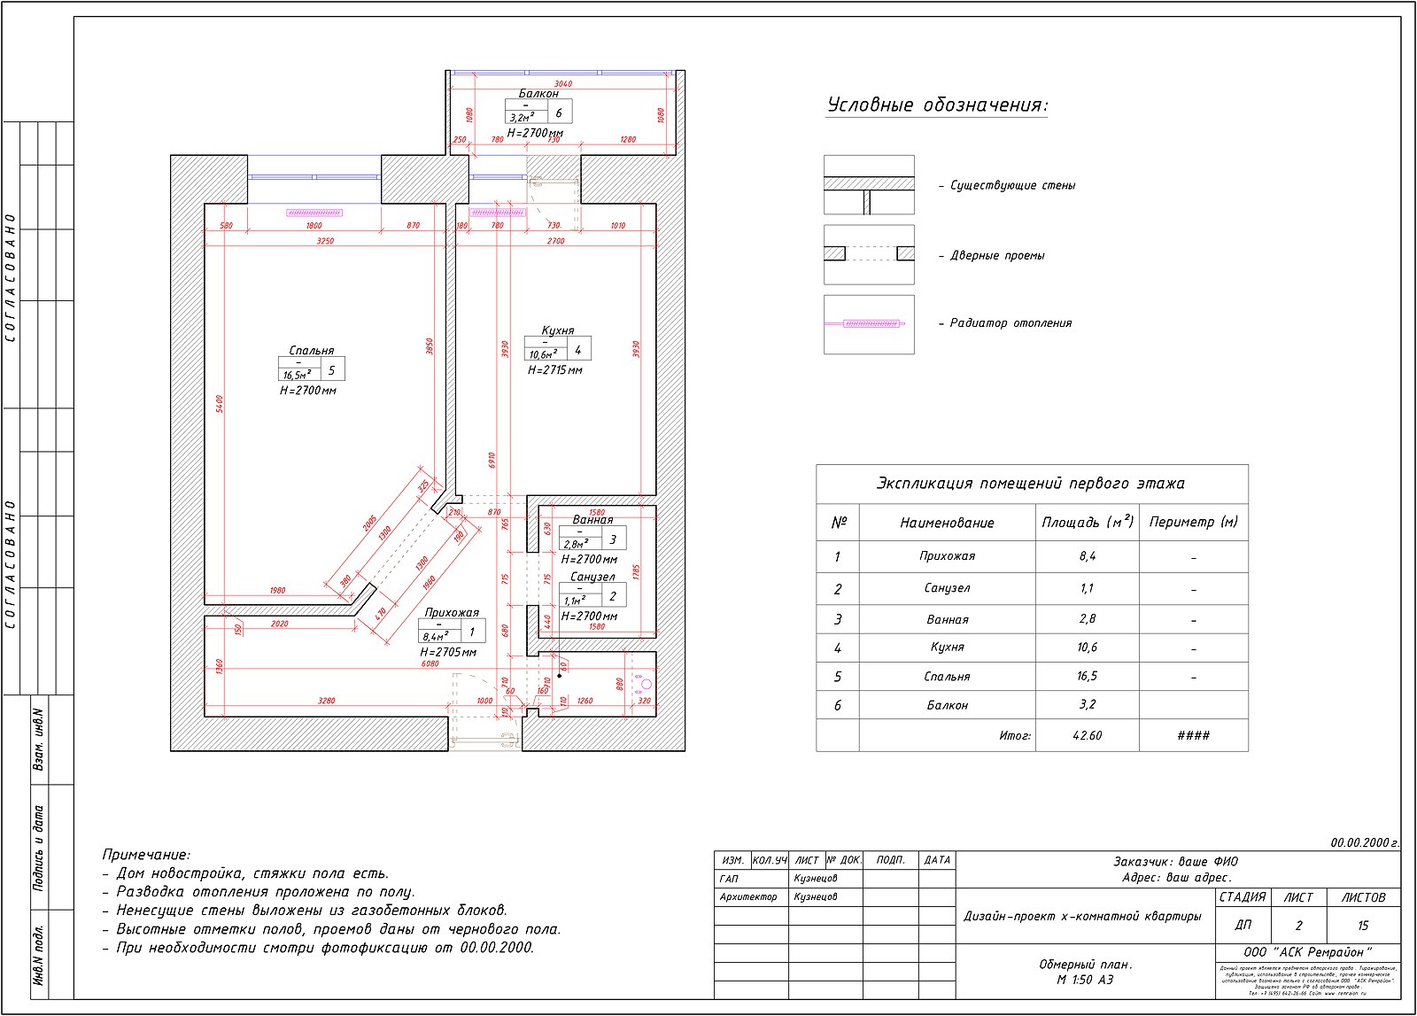Select the Спальня row in the explication table
This screenshot has width=1417, height=1016.
pyautogui.click(x=947, y=677)
